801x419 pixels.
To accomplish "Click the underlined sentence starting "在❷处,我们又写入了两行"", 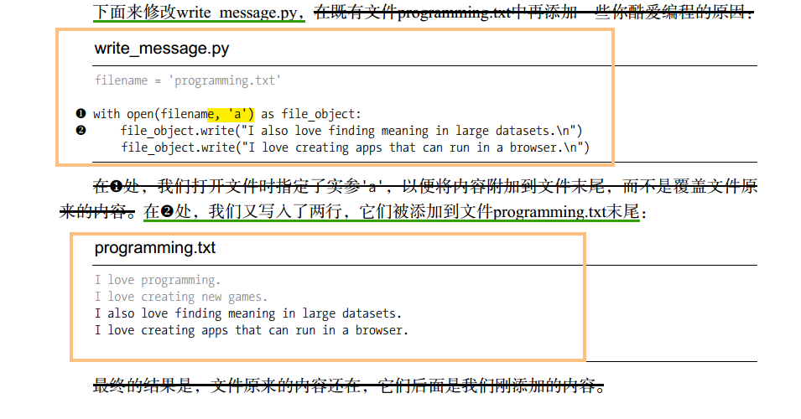I will (x=392, y=211).
